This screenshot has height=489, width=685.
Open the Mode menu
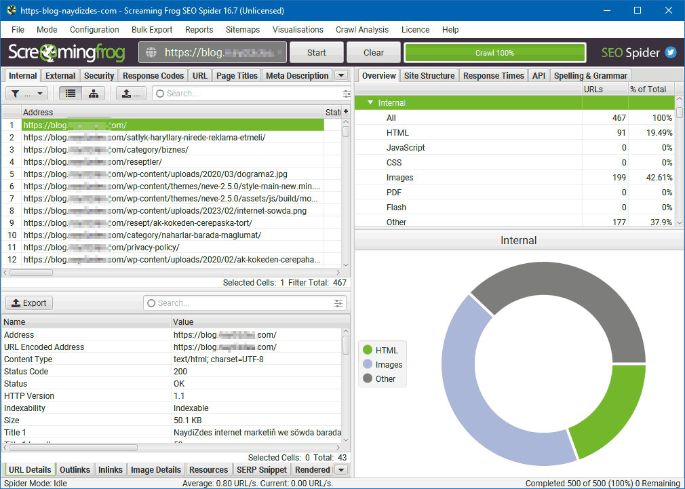(x=47, y=30)
